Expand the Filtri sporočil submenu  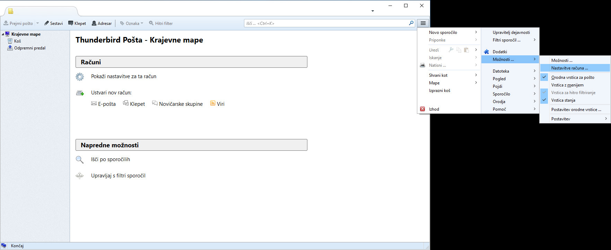click(534, 40)
